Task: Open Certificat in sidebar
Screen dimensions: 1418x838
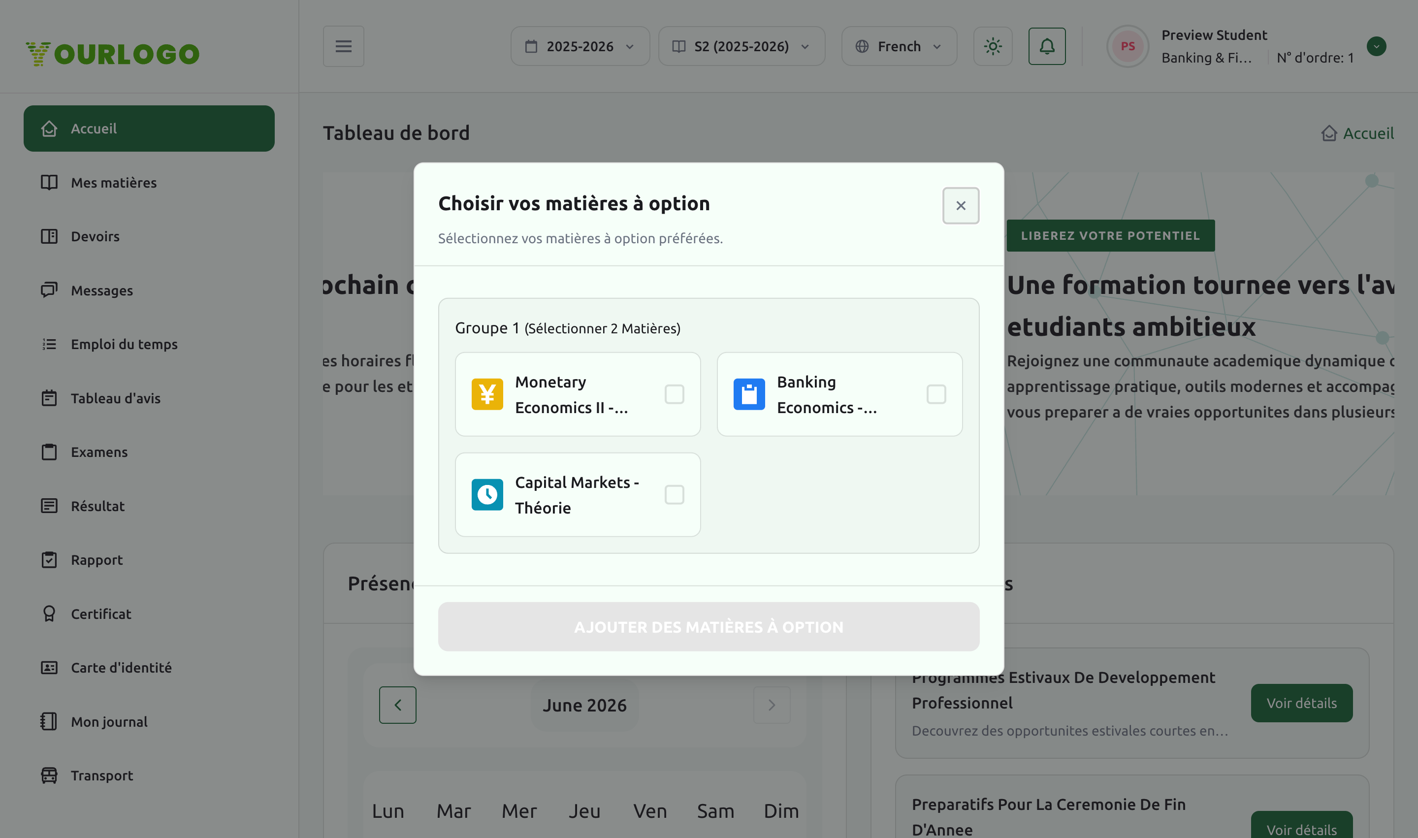Action: (x=149, y=614)
